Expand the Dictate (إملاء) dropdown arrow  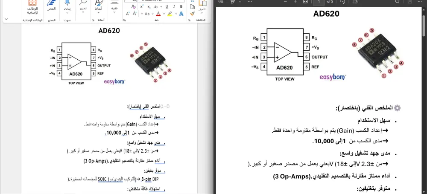[67, 13]
